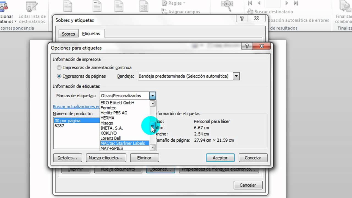Click the 6.67 cm height value
The width and height of the screenshot is (352, 198).
pos(201,128)
